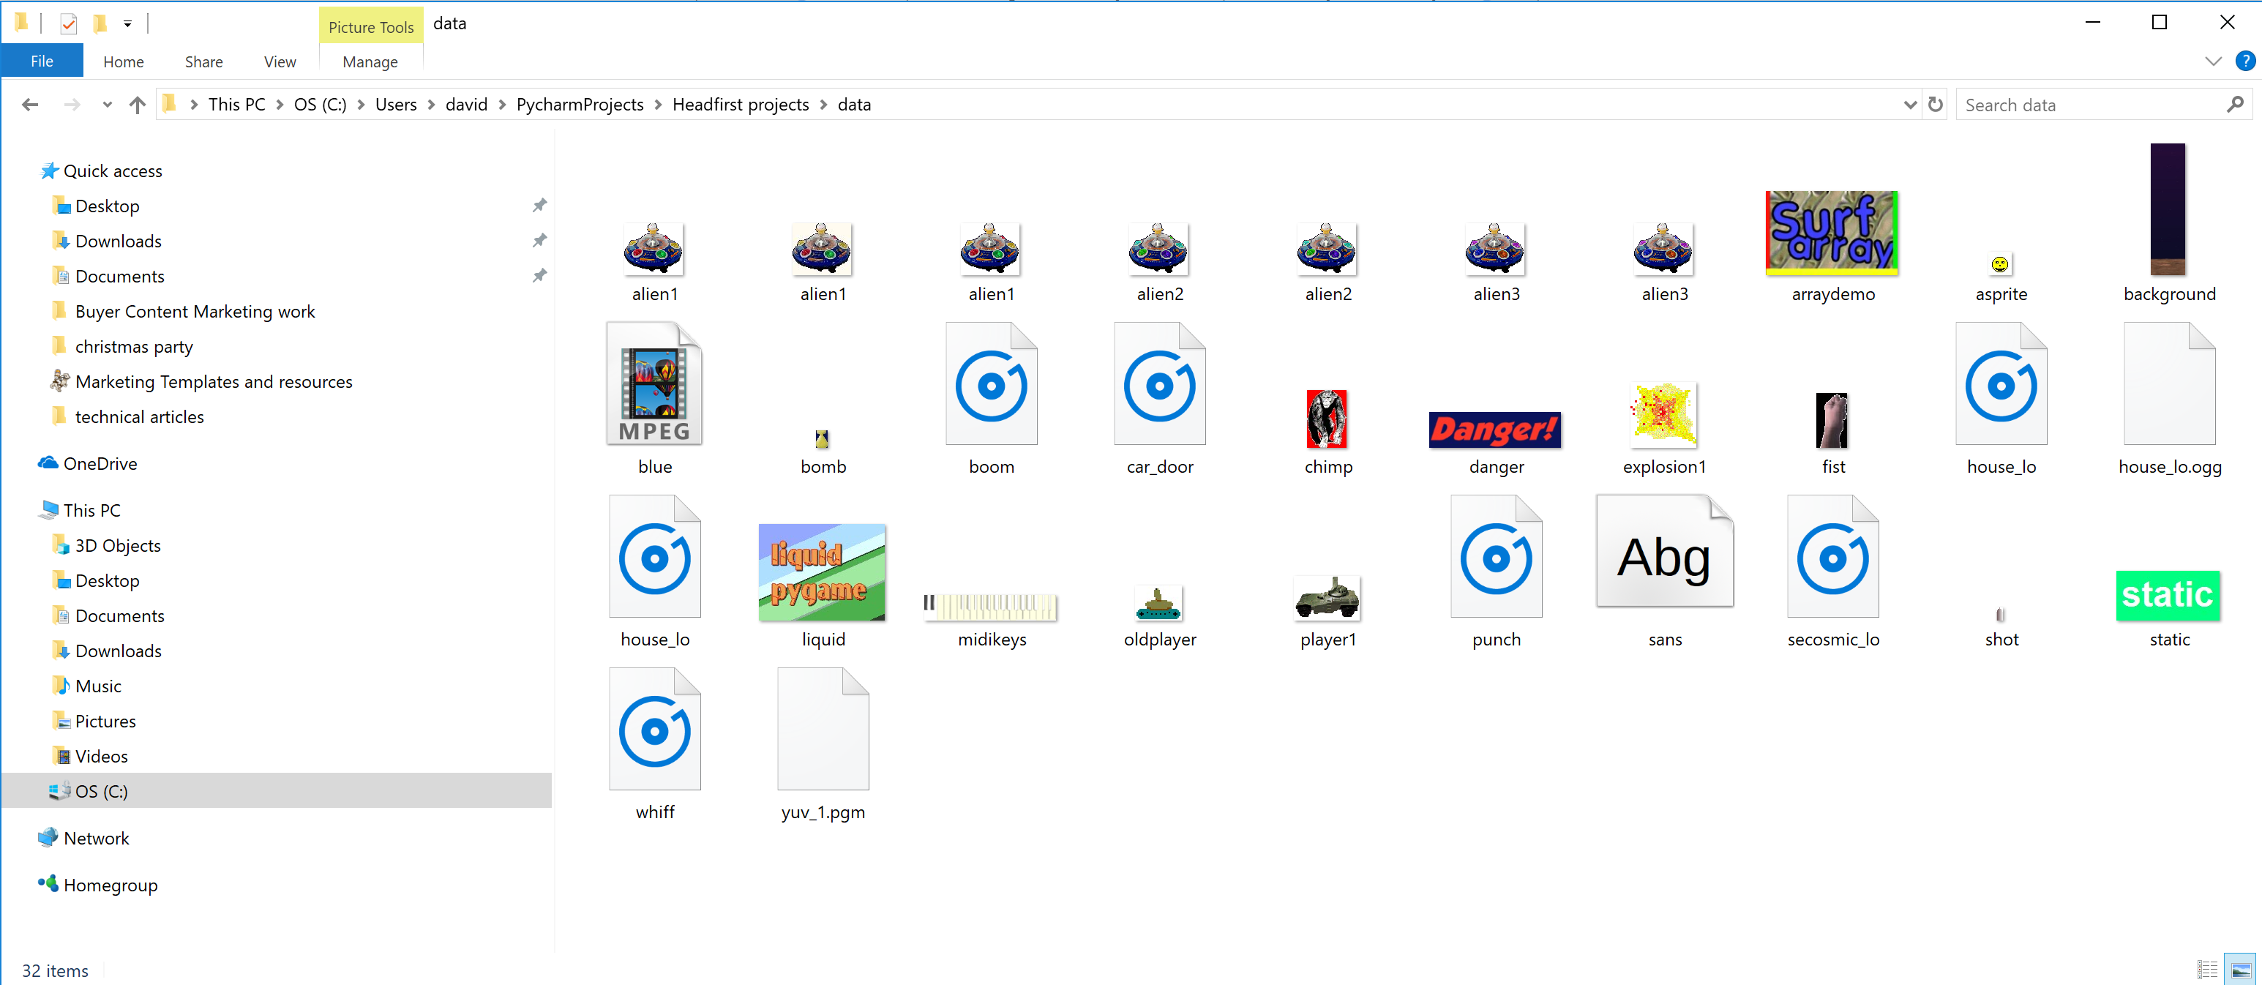Viewport: 2262px width, 985px height.
Task: Open the File menu tab
Action: 41,61
